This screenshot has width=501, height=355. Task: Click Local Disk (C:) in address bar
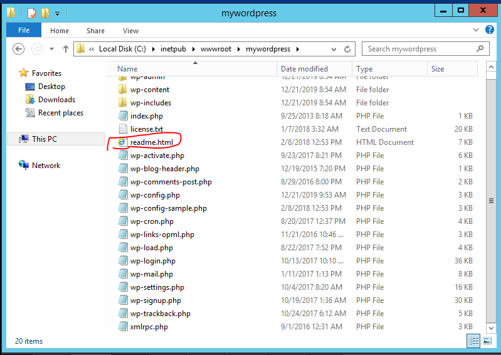[122, 49]
